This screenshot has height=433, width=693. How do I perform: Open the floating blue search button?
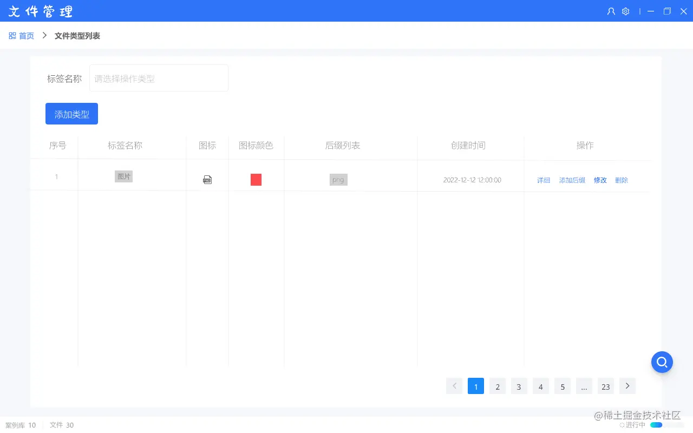(x=662, y=362)
